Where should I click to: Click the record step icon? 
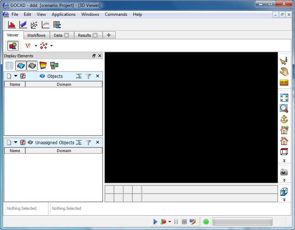pyautogui.click(x=163, y=222)
